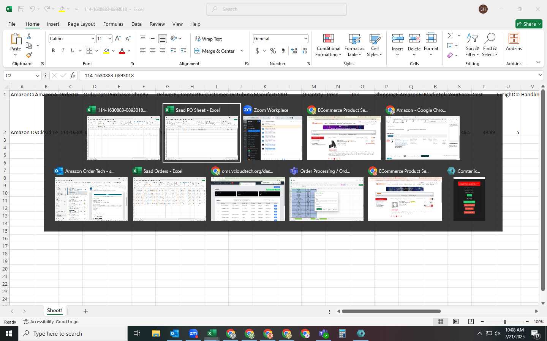Click the Save icon in title bar

coord(21,9)
